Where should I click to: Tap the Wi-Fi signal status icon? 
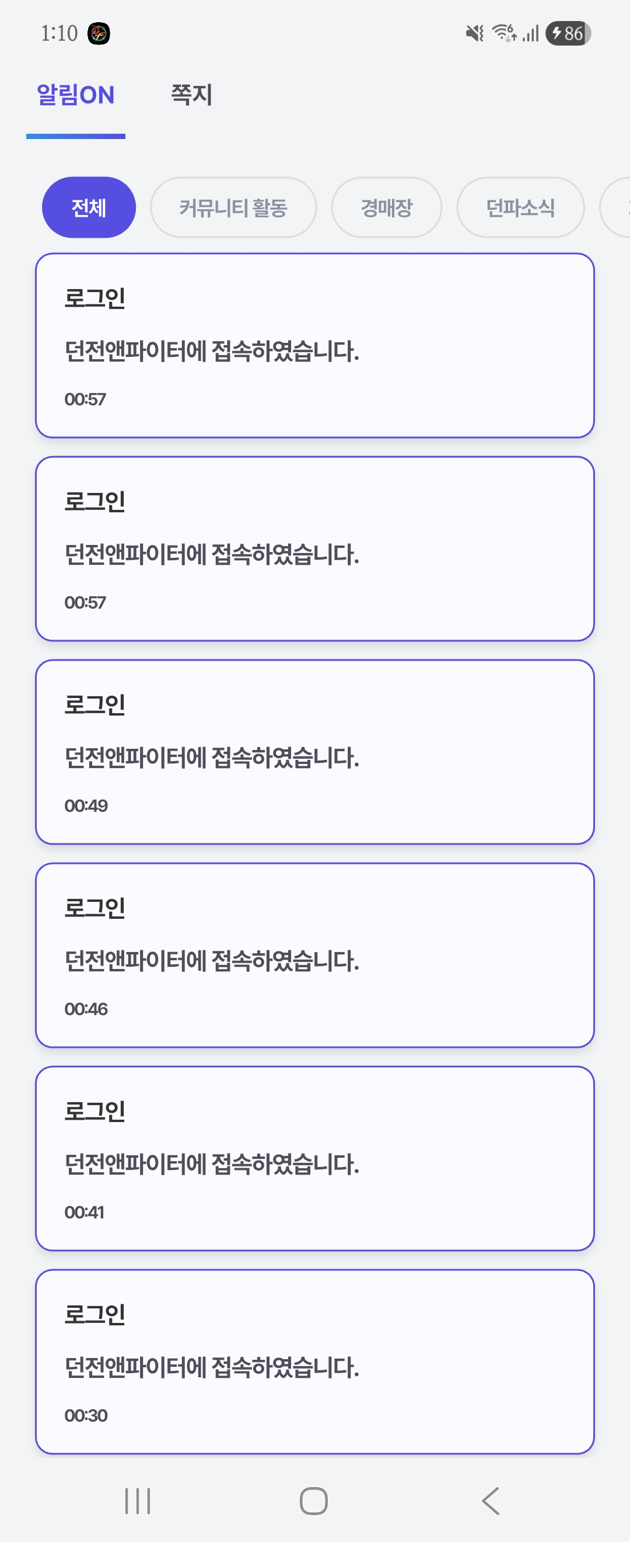pos(504,33)
